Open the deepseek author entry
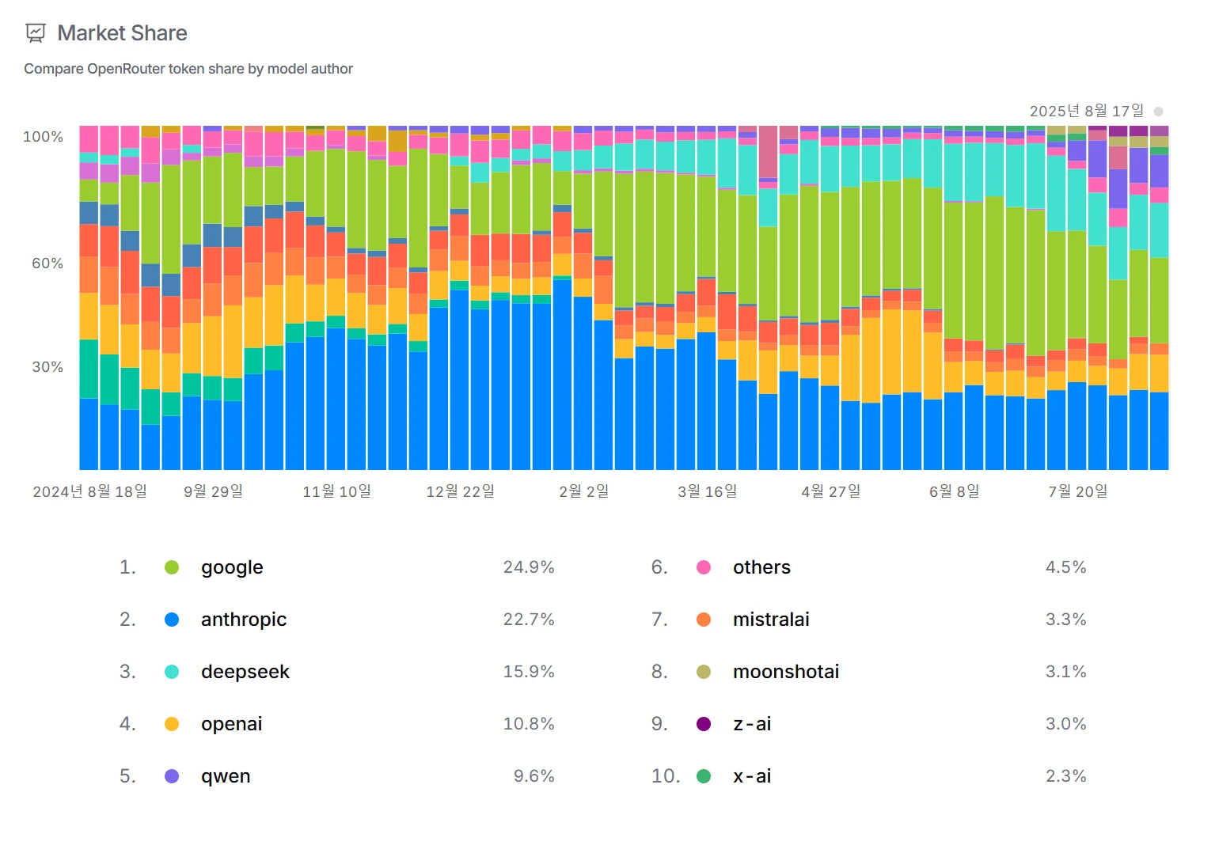 pos(245,672)
